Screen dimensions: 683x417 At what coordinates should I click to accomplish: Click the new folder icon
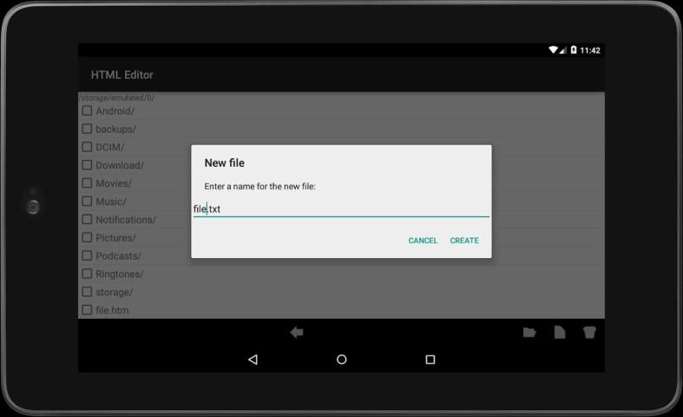point(529,332)
